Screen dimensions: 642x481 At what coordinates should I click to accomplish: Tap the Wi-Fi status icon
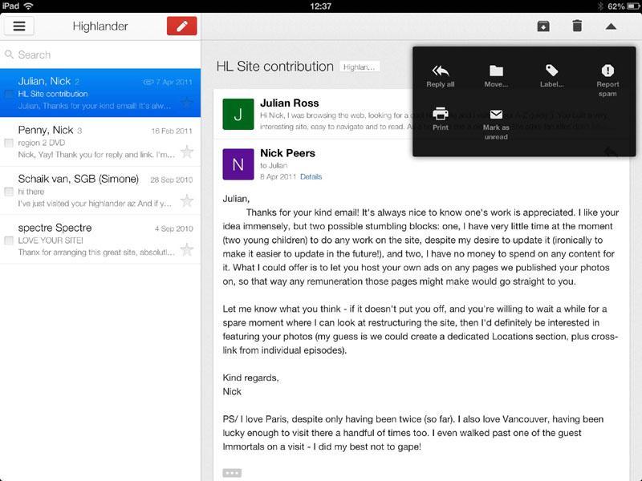click(x=29, y=6)
